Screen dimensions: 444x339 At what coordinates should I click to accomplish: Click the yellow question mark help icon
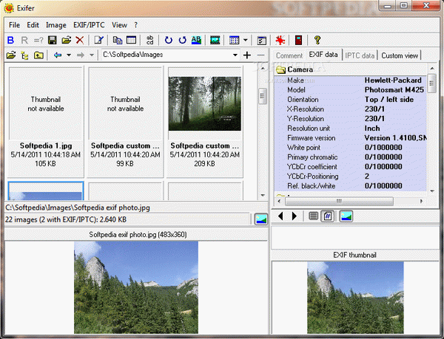coord(317,41)
